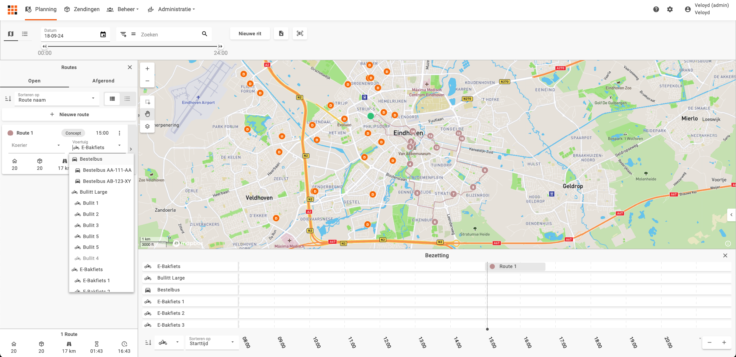The image size is (736, 357).
Task: Click the import document icon button
Action: 281,33
